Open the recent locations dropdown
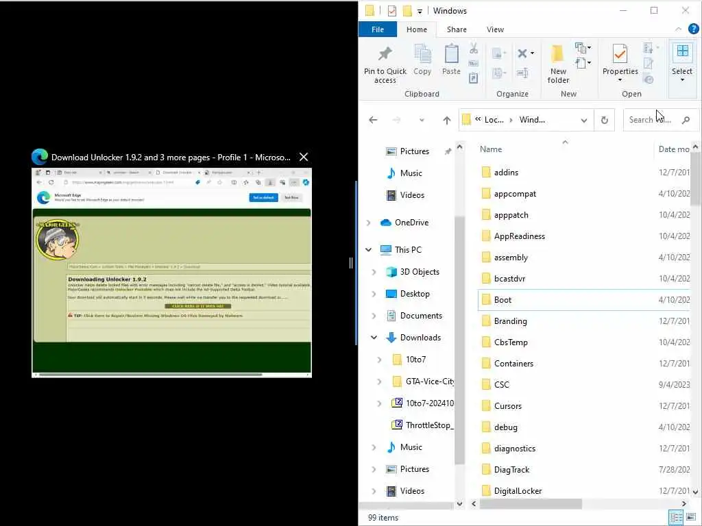Screen dimensions: 702x526 pos(422,120)
